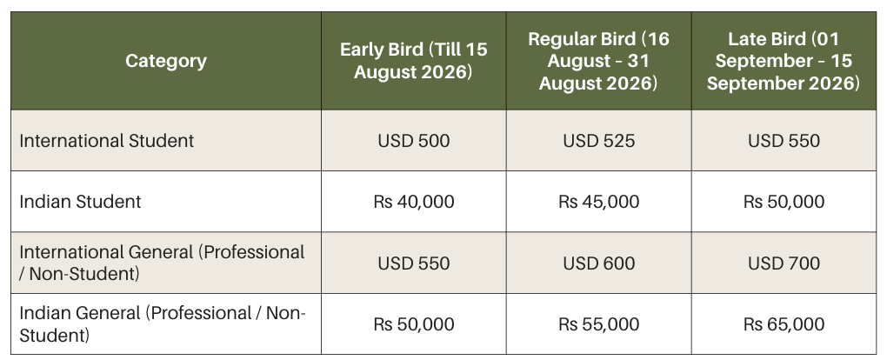The width and height of the screenshot is (887, 360).
Task: Click the Indian Student Late Bird price
Action: click(x=784, y=202)
